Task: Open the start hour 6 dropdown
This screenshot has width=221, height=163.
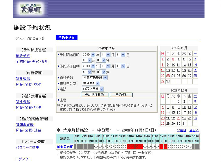Action: 87,60
